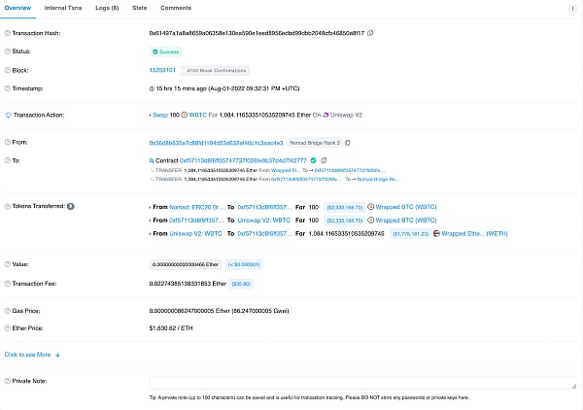Click into the Private Note text field
This screenshot has height=410, width=583.
[x=362, y=383]
